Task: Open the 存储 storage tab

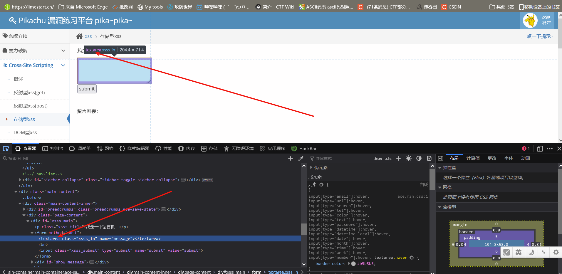Action: pos(209,149)
